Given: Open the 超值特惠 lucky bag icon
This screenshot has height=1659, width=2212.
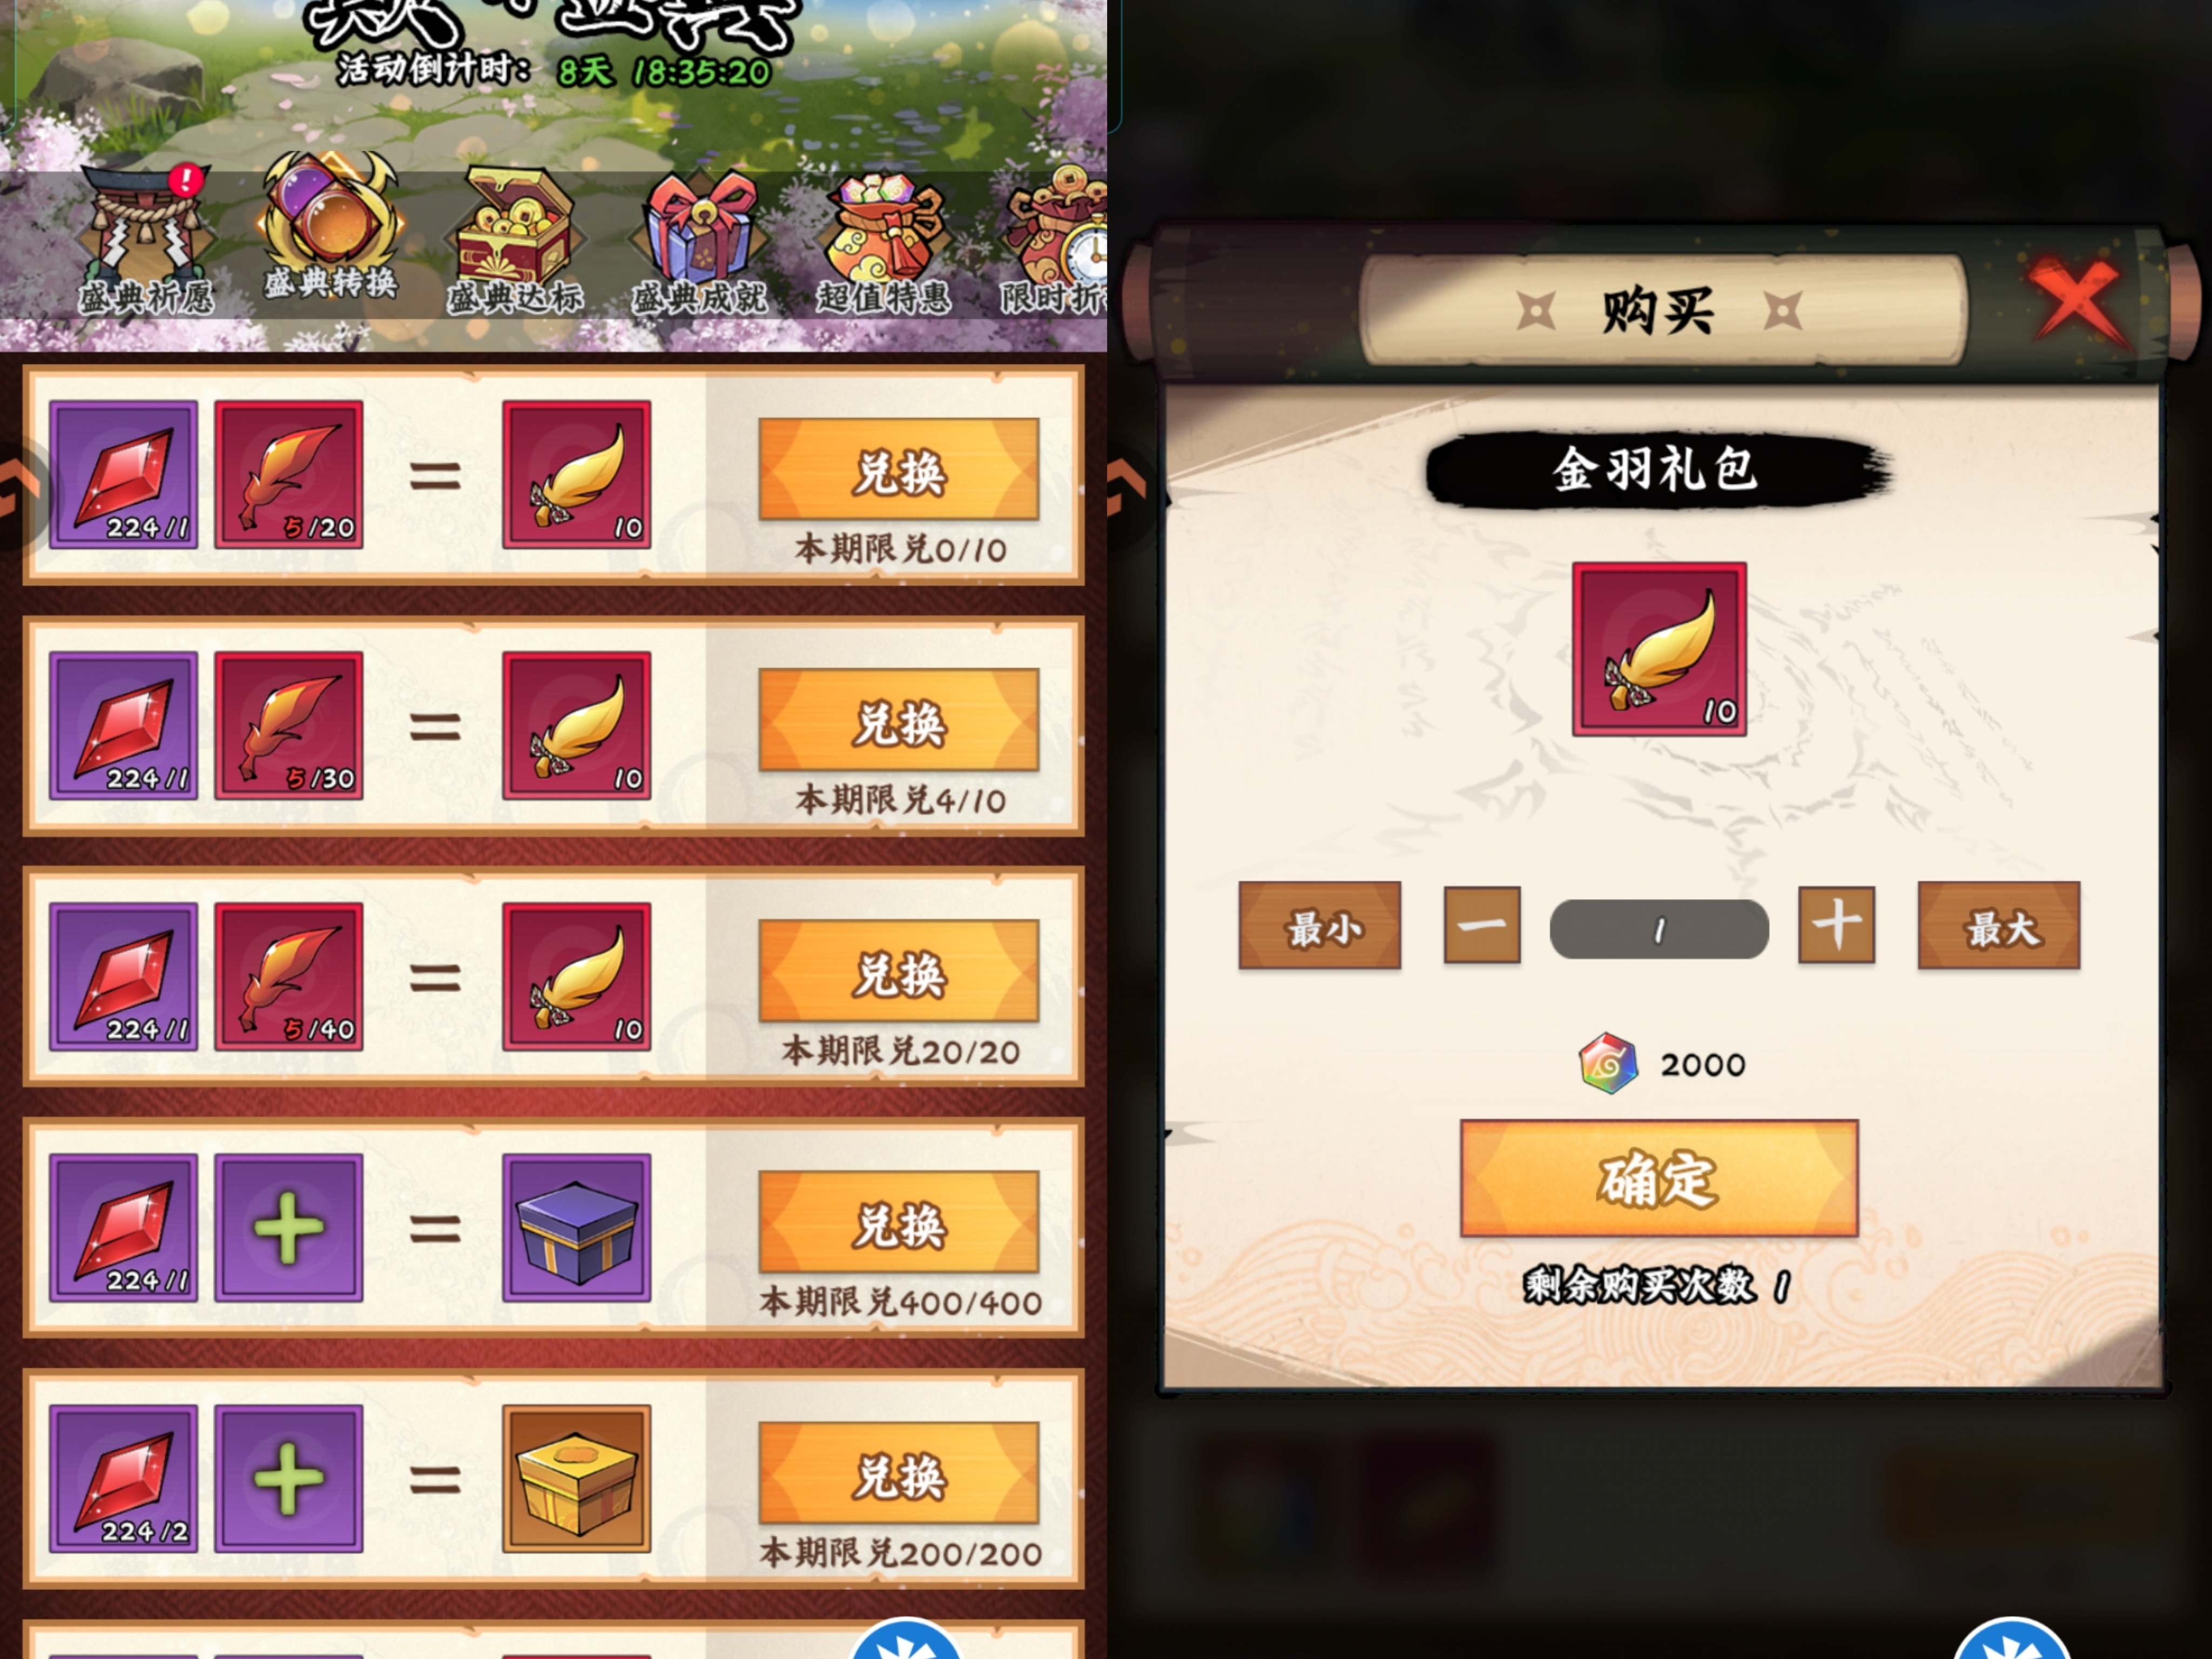Looking at the screenshot, I should 884,240.
